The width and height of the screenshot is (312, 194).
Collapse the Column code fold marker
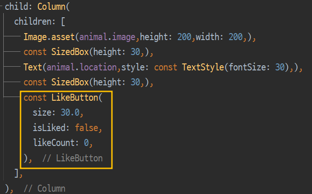[1, 7]
